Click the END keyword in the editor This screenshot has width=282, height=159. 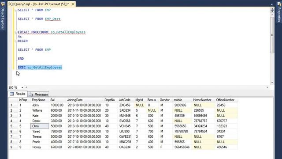21,59
